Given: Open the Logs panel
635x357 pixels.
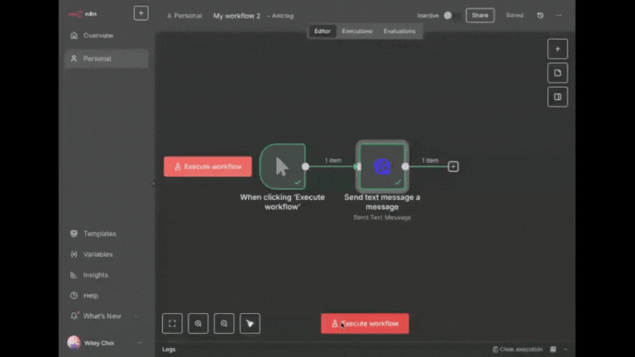Looking at the screenshot, I should (169, 350).
